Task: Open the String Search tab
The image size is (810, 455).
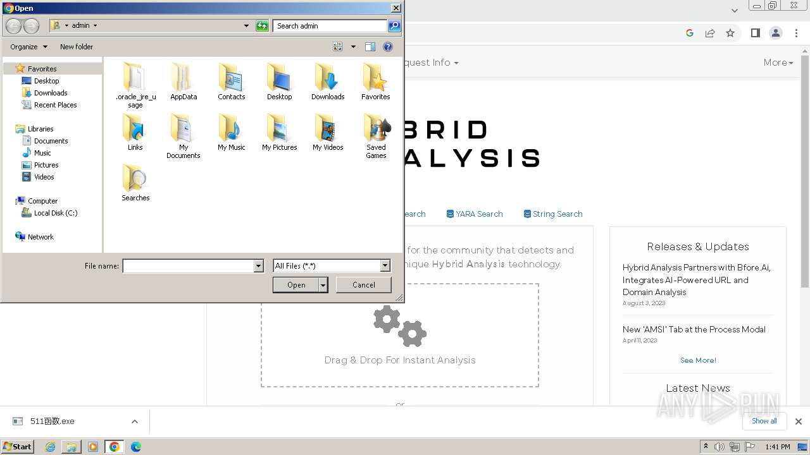Action: tap(553, 214)
